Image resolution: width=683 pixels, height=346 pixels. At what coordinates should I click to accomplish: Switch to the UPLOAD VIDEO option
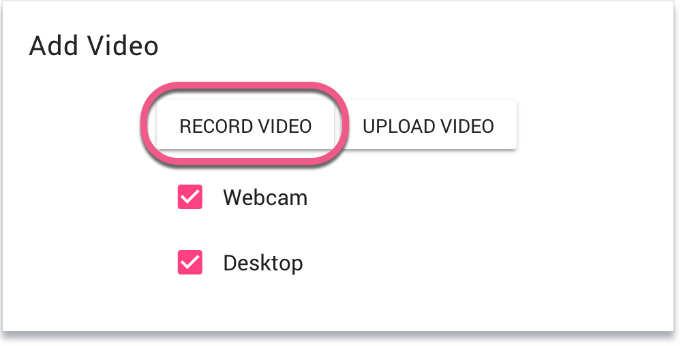tap(428, 125)
